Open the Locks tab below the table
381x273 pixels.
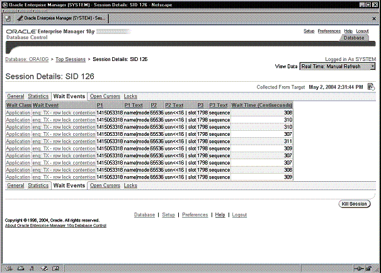(x=130, y=186)
